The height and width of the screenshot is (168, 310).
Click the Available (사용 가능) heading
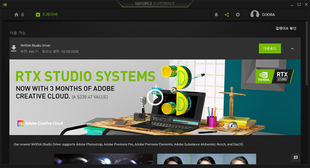coord(18,33)
